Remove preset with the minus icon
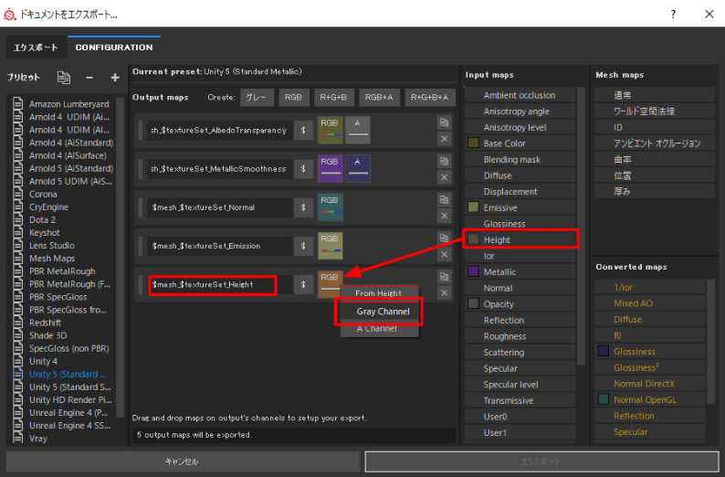The image size is (725, 477). pos(89,78)
